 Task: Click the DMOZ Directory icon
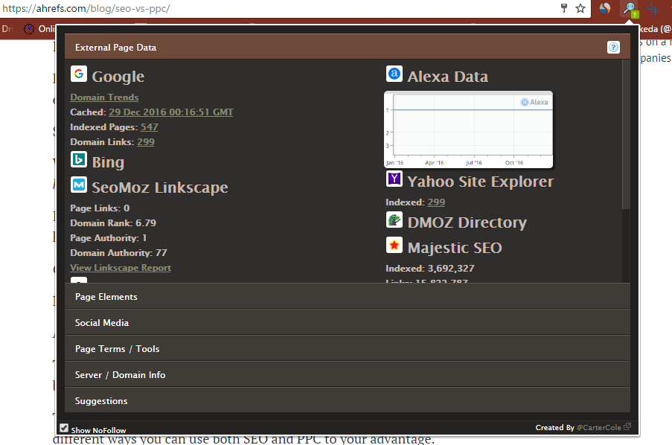click(x=394, y=220)
